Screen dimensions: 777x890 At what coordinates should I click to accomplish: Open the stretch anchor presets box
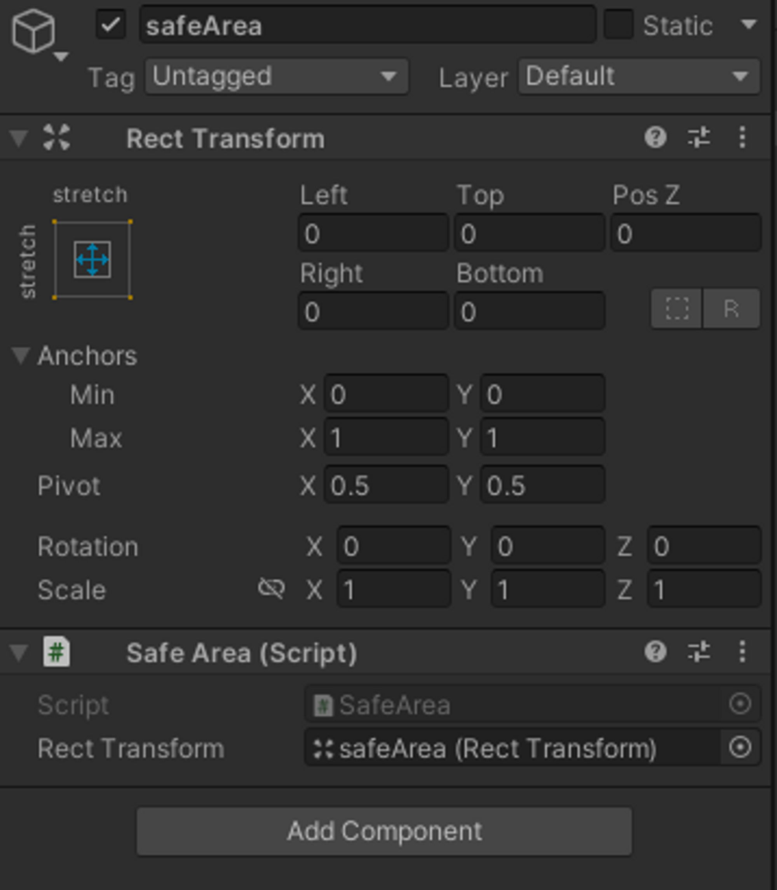tap(92, 259)
